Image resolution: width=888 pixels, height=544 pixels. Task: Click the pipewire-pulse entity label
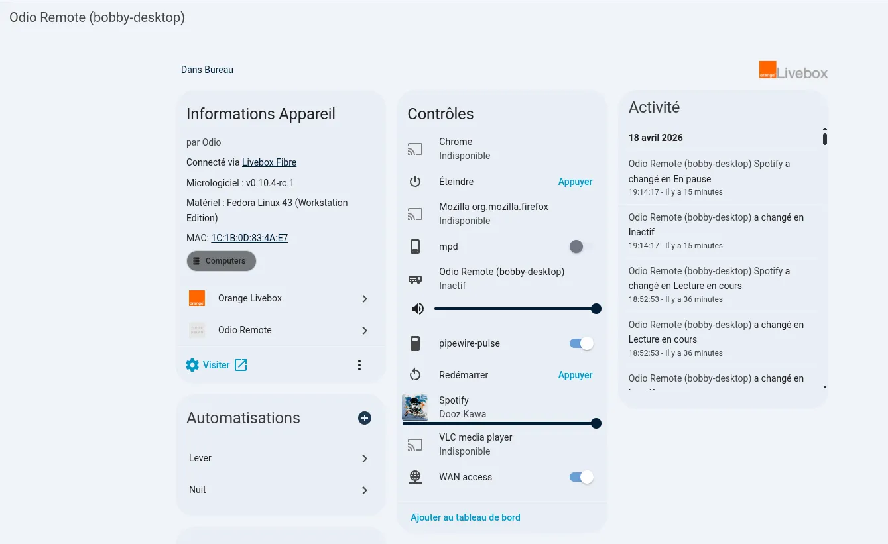[470, 343]
